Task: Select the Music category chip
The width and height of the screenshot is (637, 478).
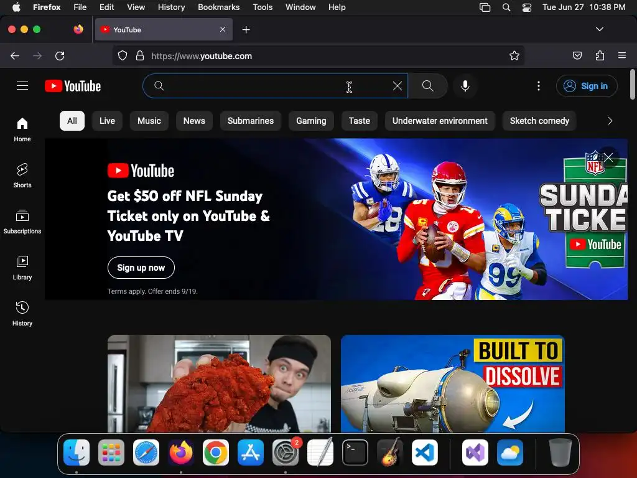Action: (149, 121)
